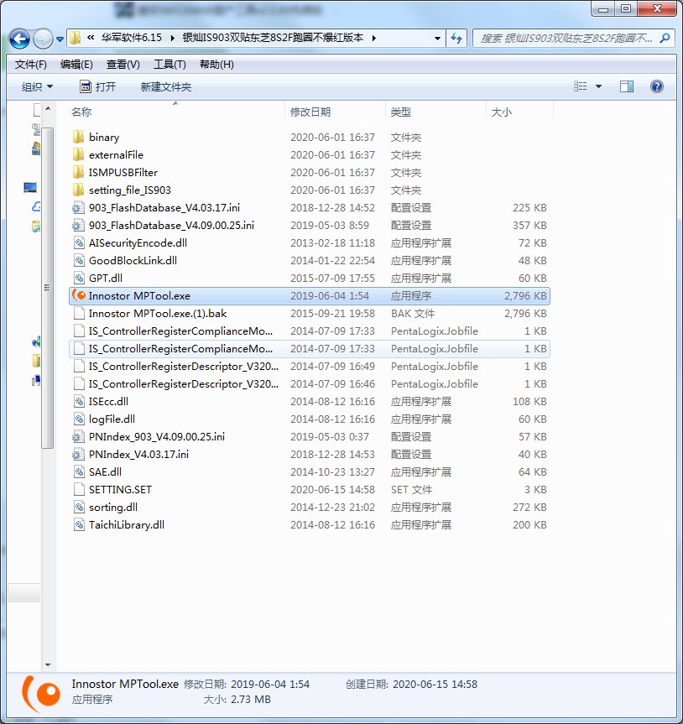Viewport: 683px width, 724px height.
Task: Click the SETTING.SET file name
Action: pos(120,489)
